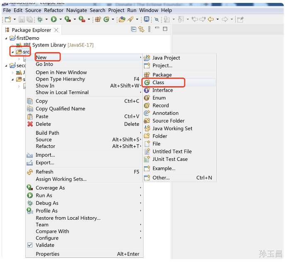The height and width of the screenshot is (262, 285).
Task: Choose Source Folder from the New submenu
Action: click(x=180, y=121)
